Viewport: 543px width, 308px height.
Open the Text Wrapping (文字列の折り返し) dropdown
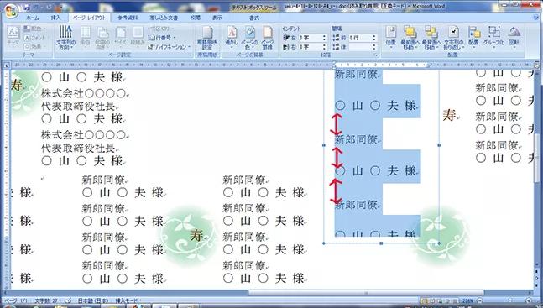tap(453, 37)
